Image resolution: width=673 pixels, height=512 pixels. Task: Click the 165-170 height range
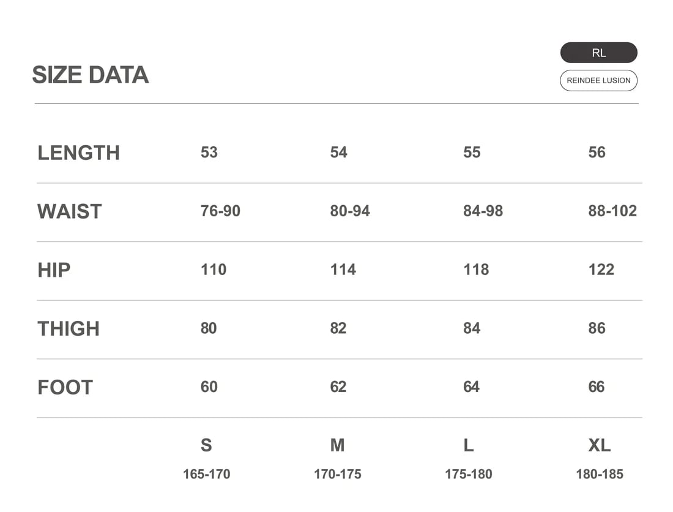coord(206,474)
